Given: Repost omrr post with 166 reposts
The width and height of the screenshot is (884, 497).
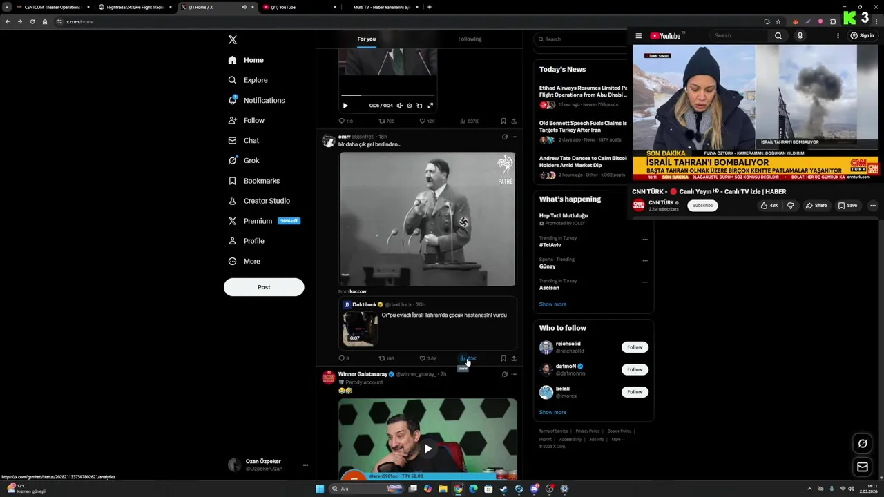Looking at the screenshot, I should (x=386, y=358).
